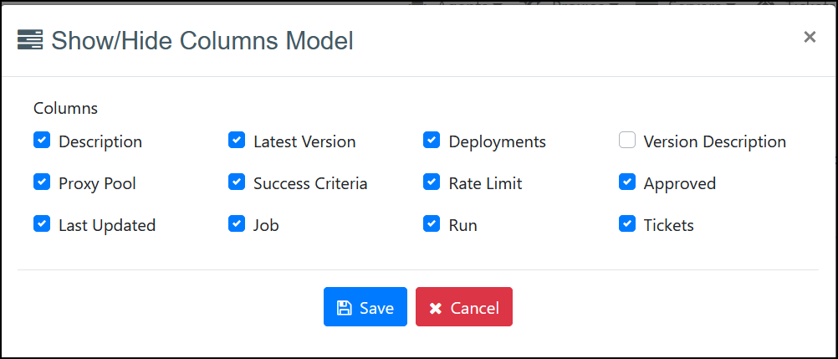Click the Show/Hide Columns Model title
Screen dimensions: 838x359
[x=202, y=40]
